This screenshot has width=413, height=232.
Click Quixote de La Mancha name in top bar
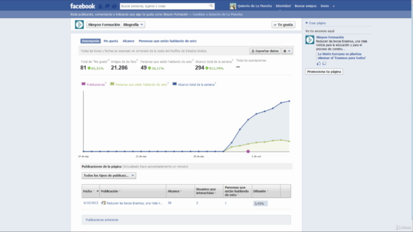click(x=254, y=6)
